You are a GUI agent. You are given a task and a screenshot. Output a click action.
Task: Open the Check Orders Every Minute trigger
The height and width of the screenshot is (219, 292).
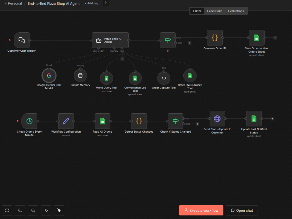point(29,121)
